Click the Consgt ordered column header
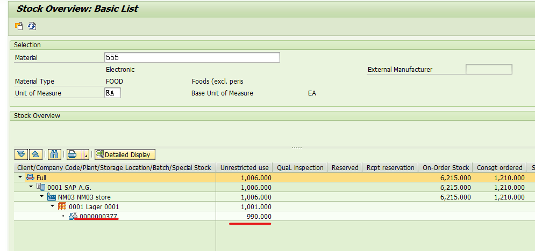 point(500,168)
